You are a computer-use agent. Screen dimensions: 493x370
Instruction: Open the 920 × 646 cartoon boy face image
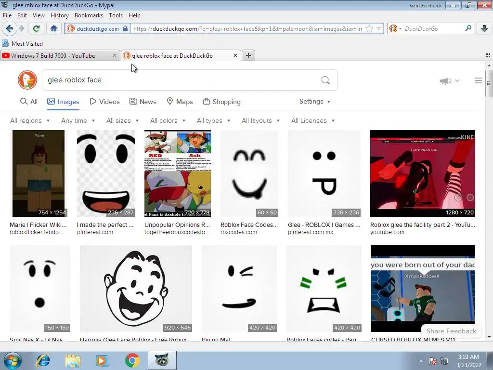click(x=136, y=289)
